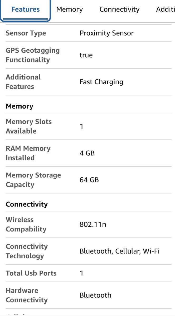Select the Wireless Compability label
Viewport: 175px width, 316px height.
point(26,224)
